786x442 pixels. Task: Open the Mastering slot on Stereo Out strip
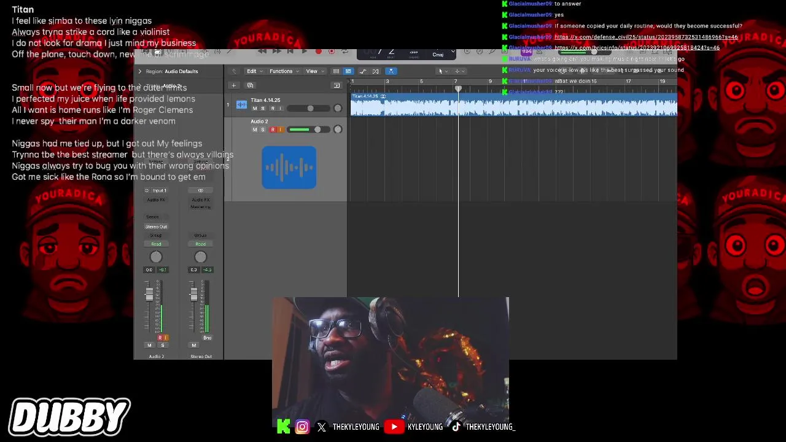point(200,207)
